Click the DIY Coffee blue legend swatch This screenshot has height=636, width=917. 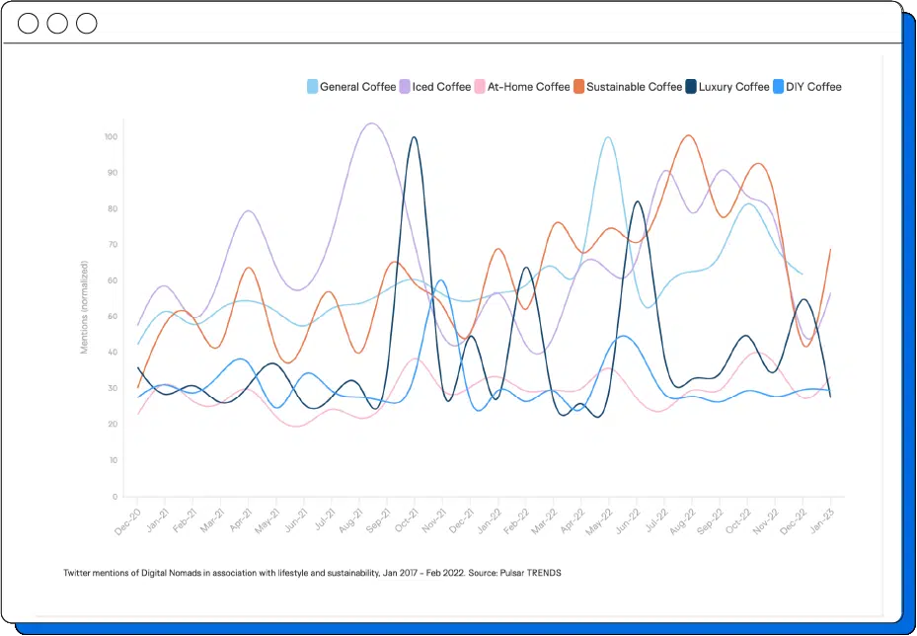tap(779, 87)
